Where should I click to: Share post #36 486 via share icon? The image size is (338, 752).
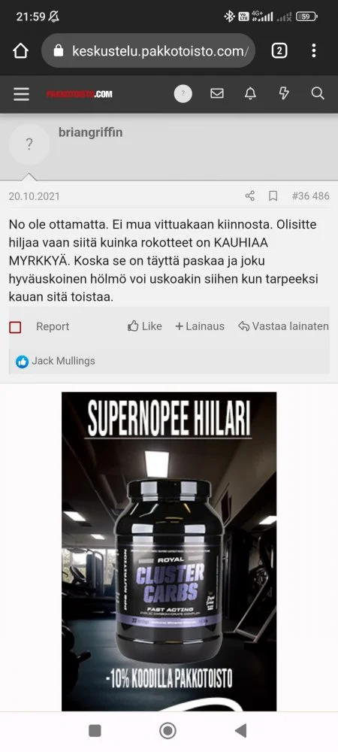coord(250,196)
